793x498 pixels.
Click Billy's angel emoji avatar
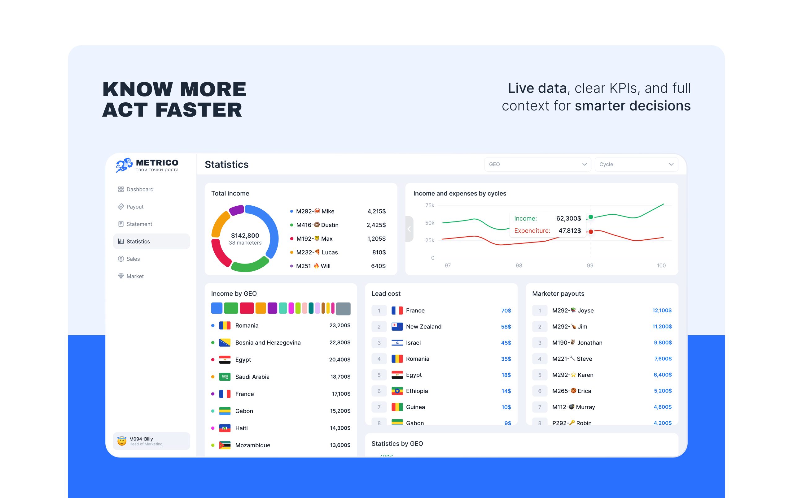click(122, 441)
